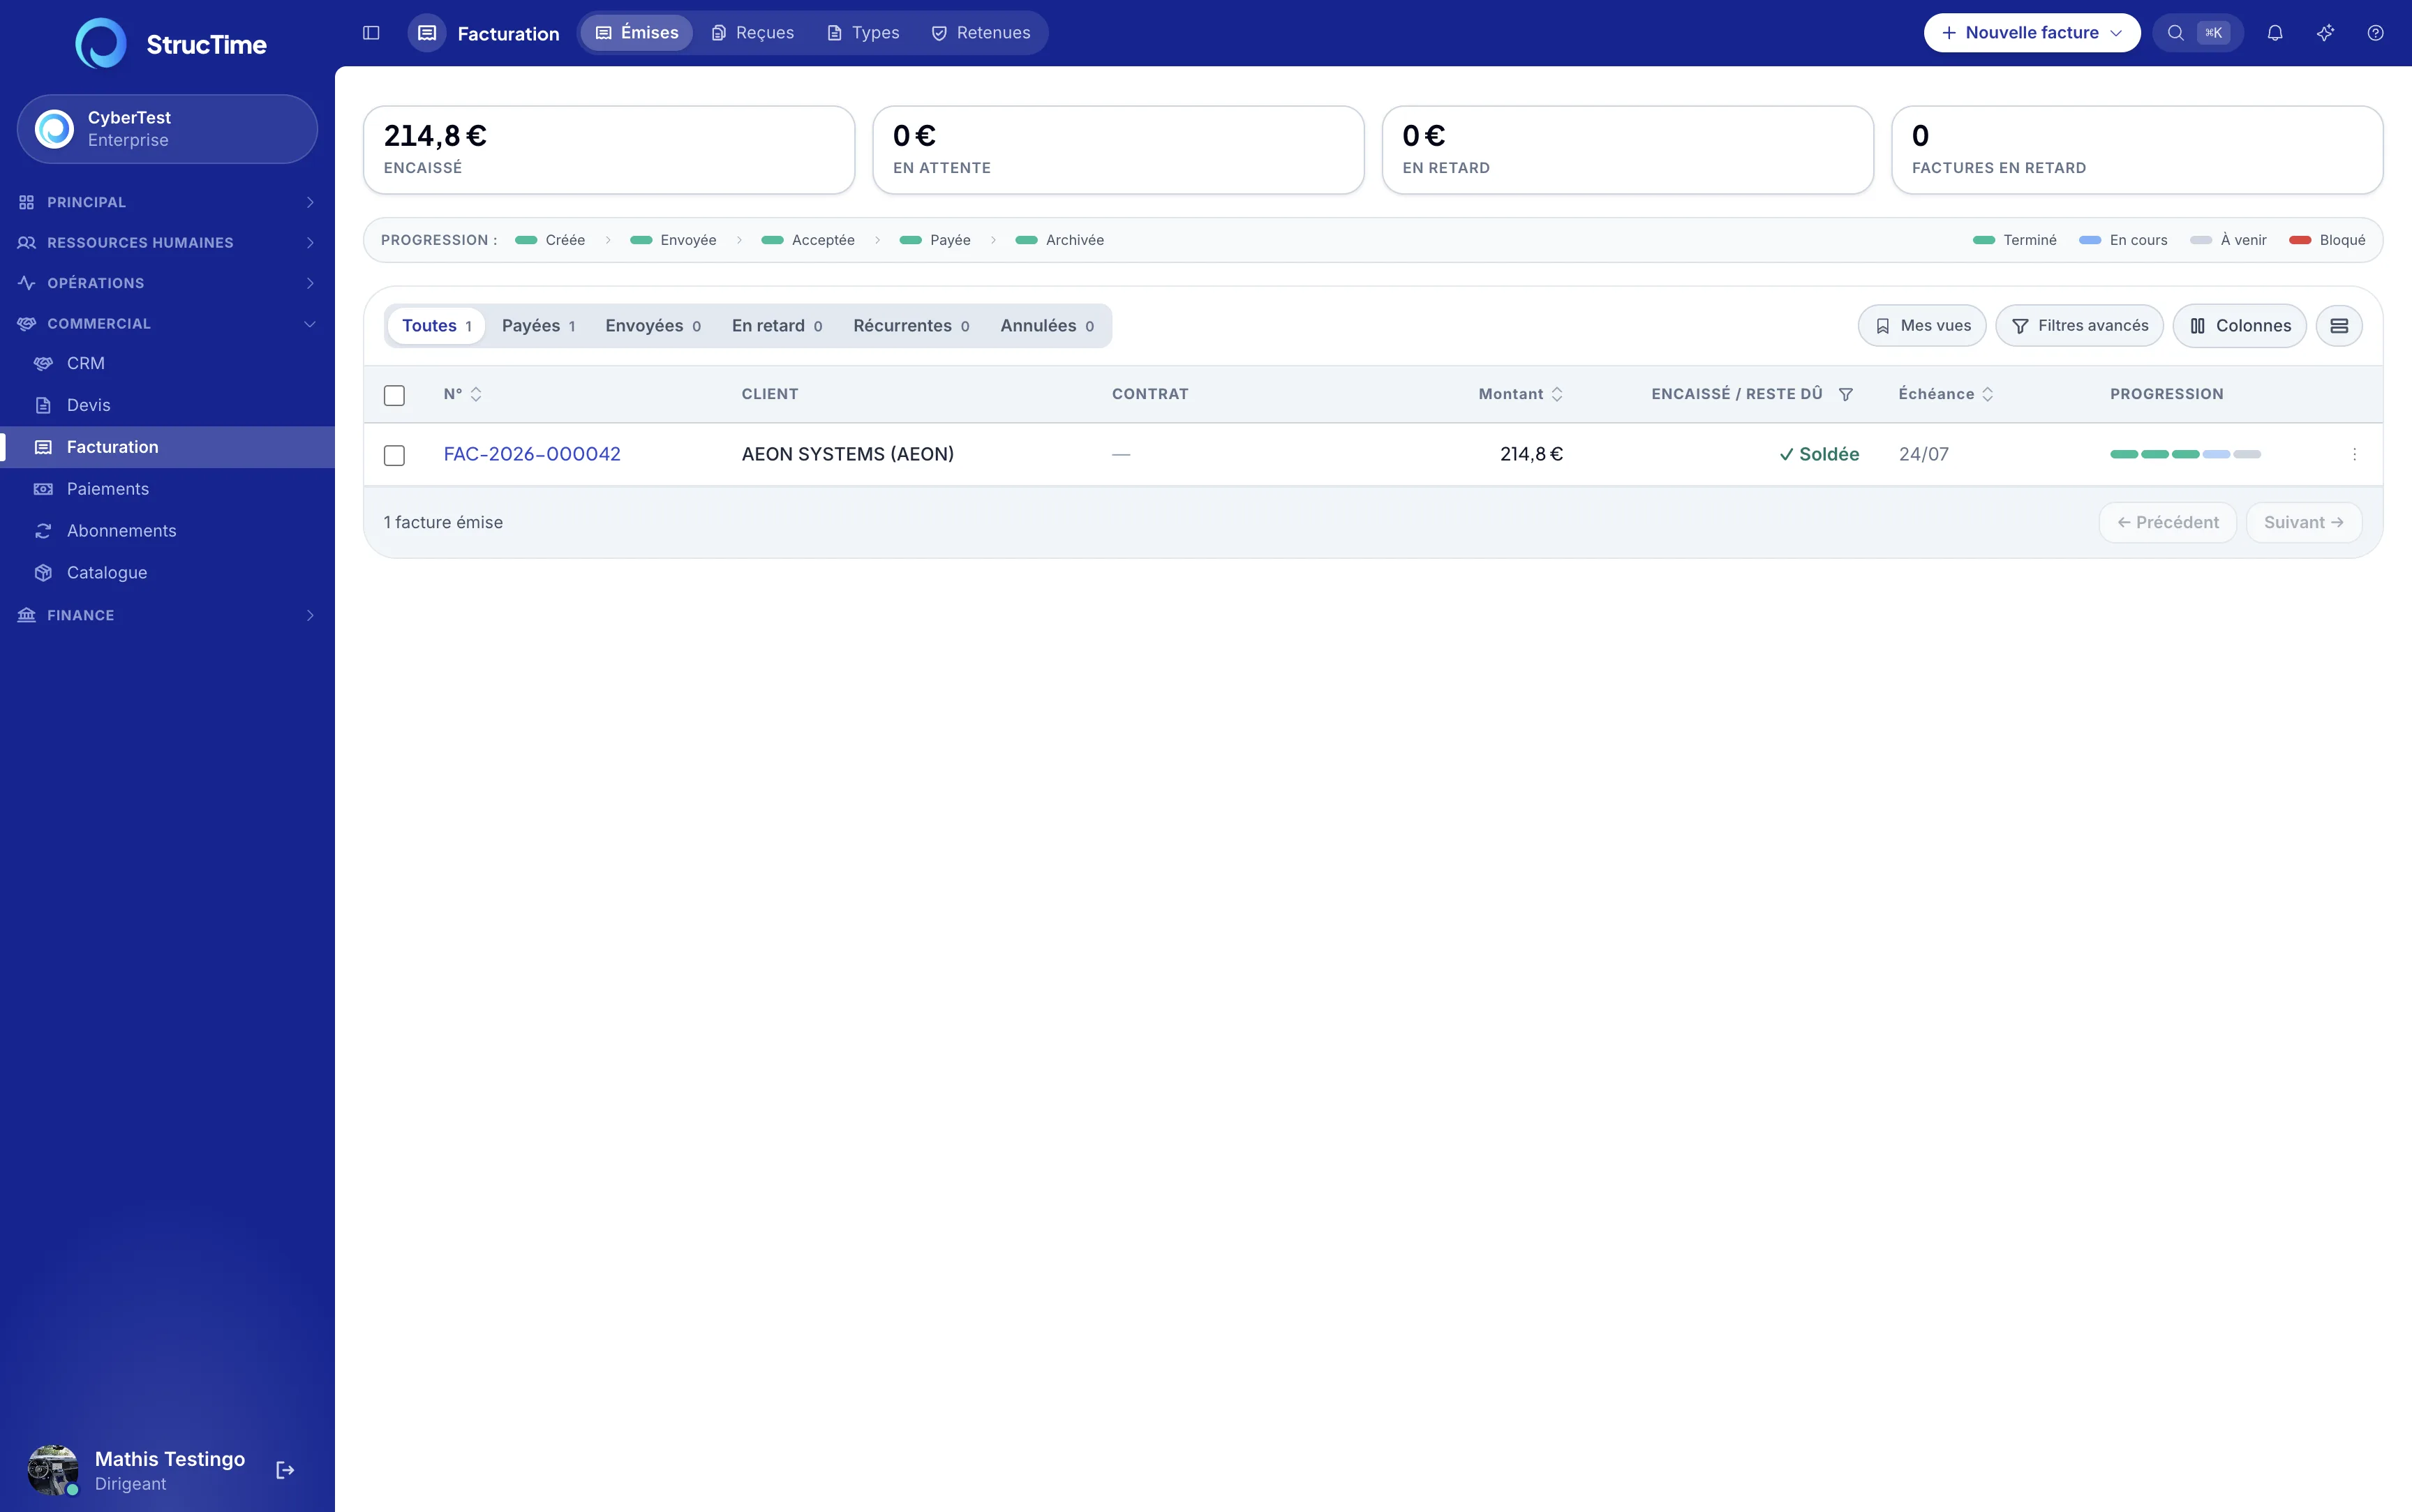Open invoice FAC-2026-000042 link
Screen dimensions: 2412x1512
(x=532, y=454)
